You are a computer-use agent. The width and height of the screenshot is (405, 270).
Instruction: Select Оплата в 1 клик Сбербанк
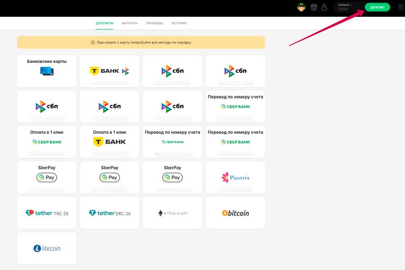click(x=47, y=142)
